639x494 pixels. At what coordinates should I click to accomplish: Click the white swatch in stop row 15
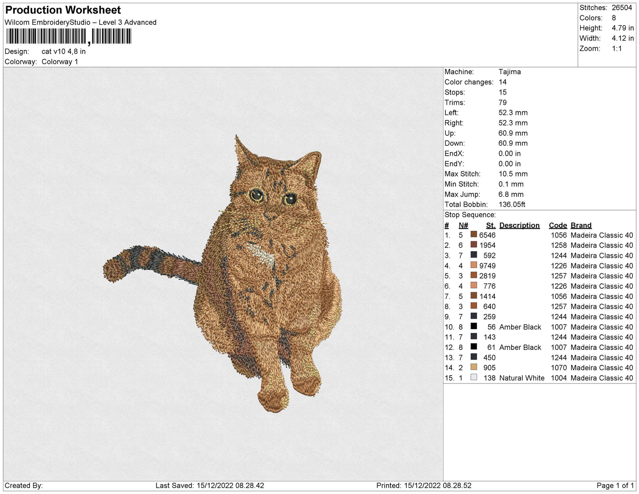pyautogui.click(x=474, y=378)
